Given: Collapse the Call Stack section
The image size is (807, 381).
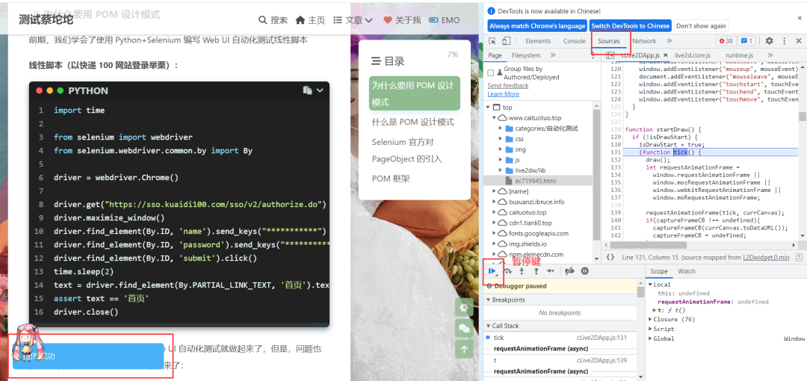Looking at the screenshot, I should [489, 326].
